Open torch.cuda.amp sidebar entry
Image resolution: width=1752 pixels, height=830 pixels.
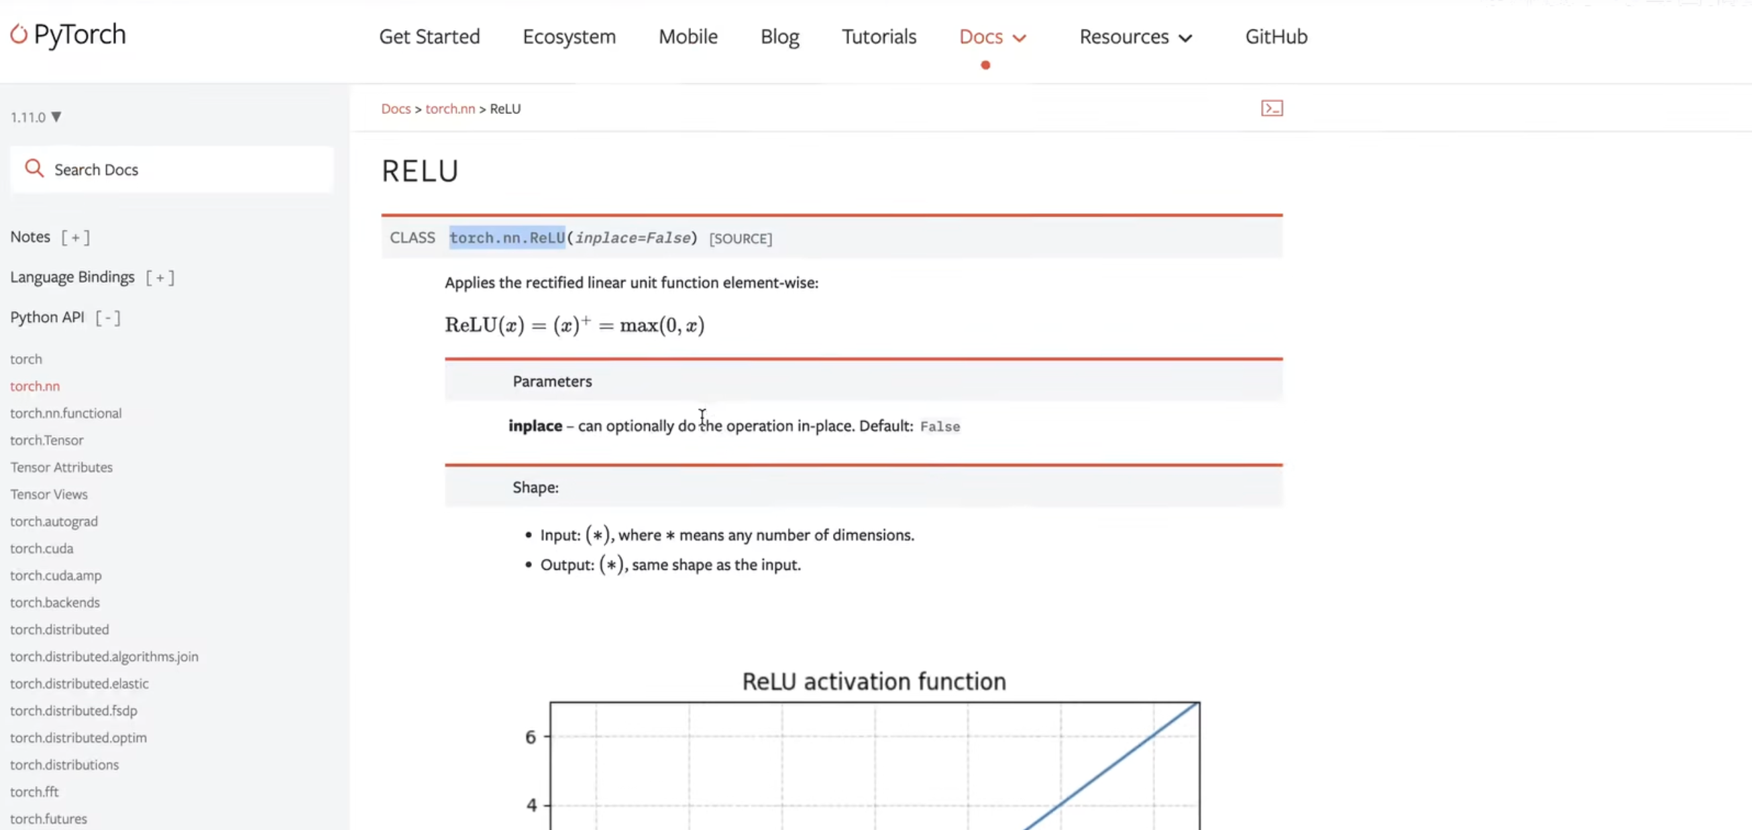(56, 576)
